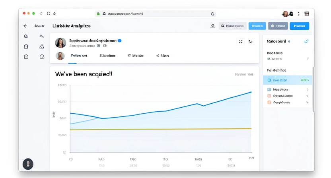Screen dimensions: 331x178
Task: Click the end point of blue chart line
Action: (251, 92)
